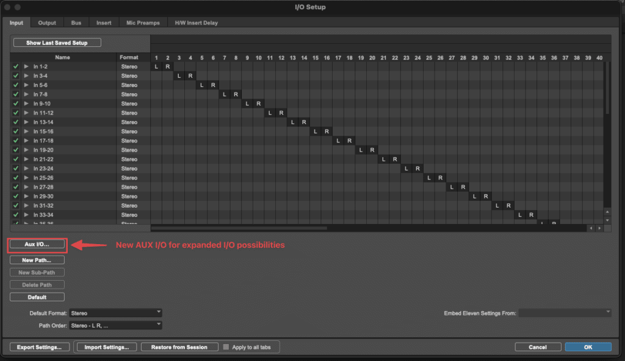
Task: Click the Aux I/O button
Action: (x=37, y=244)
